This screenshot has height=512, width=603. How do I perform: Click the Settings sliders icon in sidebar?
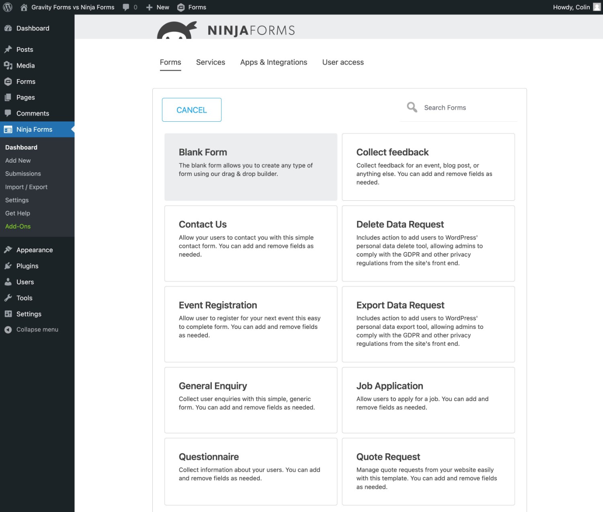(8, 314)
